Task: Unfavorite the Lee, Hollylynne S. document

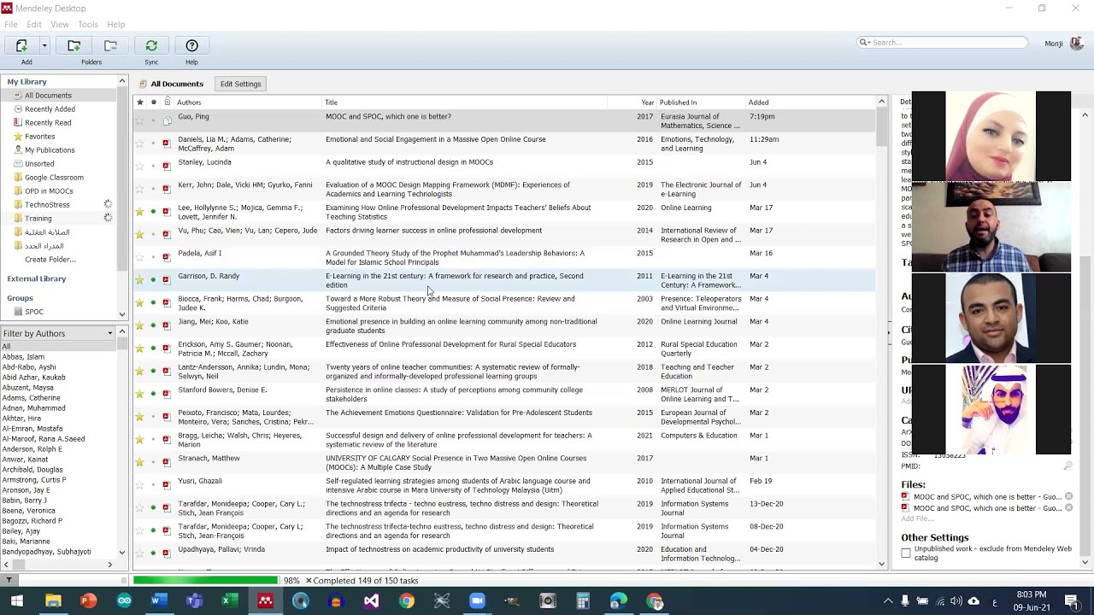Action: [140, 212]
